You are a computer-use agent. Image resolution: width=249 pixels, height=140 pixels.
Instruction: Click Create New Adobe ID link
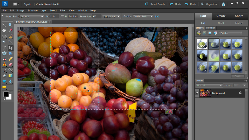(47, 4)
